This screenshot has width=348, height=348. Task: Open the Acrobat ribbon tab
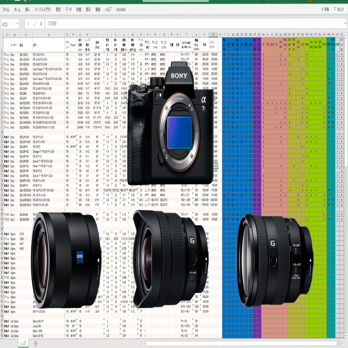[121, 10]
